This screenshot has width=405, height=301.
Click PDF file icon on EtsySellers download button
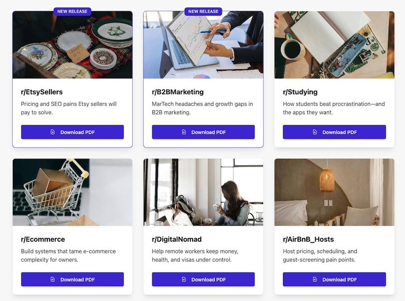click(x=52, y=132)
